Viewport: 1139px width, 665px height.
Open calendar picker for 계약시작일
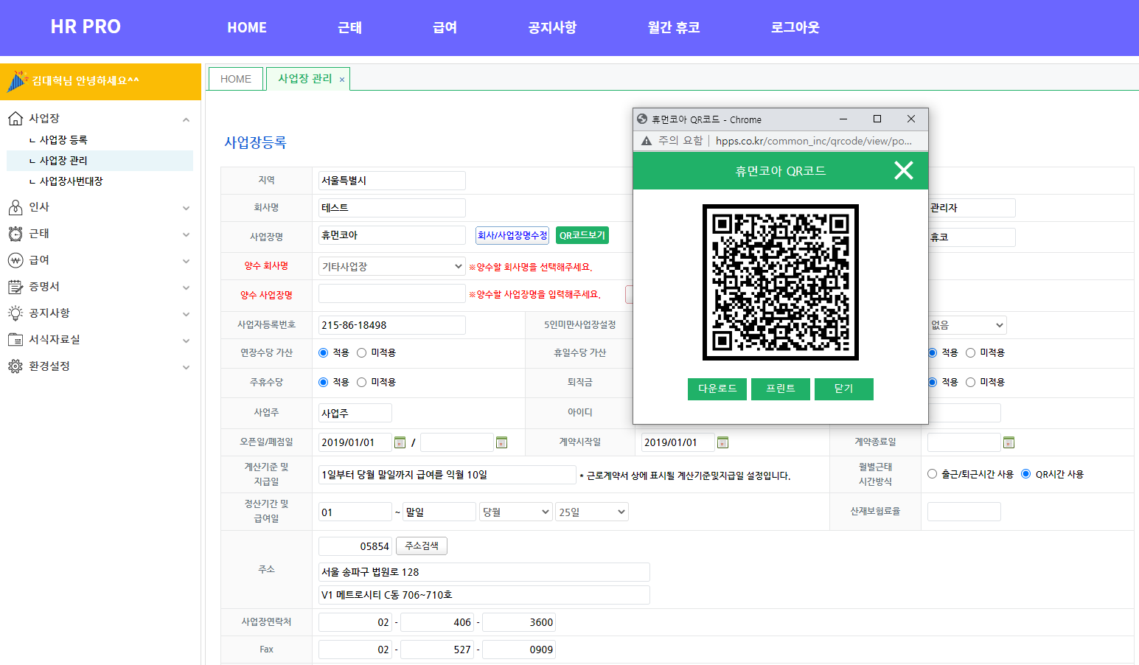pyautogui.click(x=722, y=442)
